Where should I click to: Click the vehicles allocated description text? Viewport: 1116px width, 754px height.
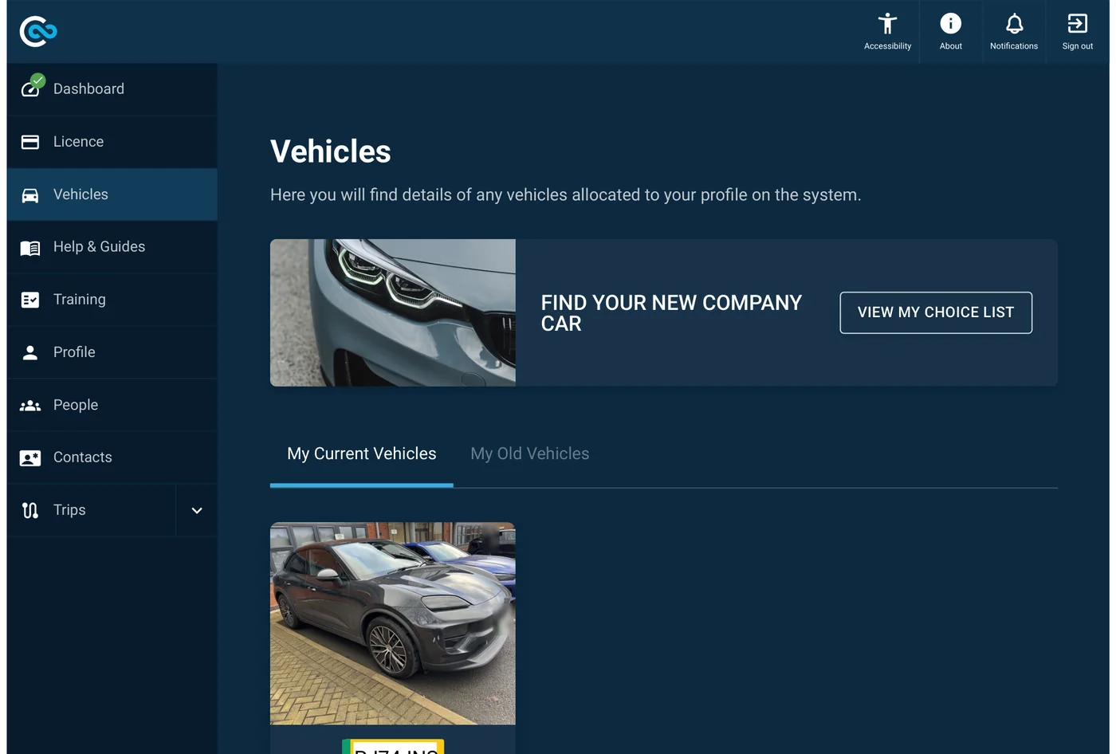point(566,195)
